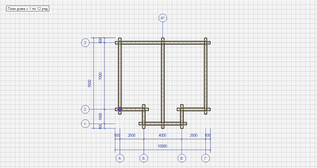
Task: Click the 4000 dimension value
Action: [x=162, y=135]
